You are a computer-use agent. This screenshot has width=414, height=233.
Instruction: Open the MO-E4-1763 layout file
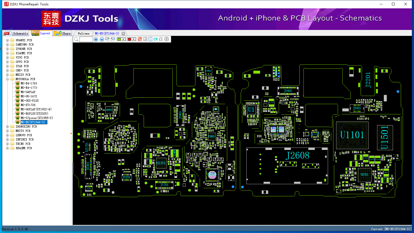click(x=29, y=83)
